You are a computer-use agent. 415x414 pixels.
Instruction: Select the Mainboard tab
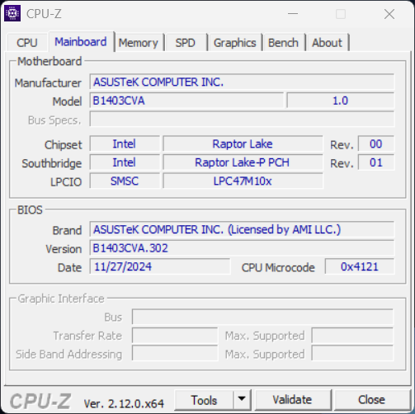pyautogui.click(x=81, y=42)
